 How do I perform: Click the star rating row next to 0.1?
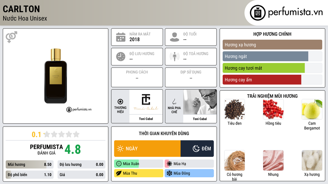tap(61, 134)
